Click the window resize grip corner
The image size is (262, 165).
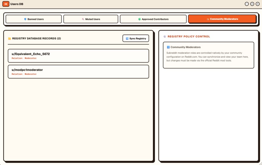[x=260, y=163]
